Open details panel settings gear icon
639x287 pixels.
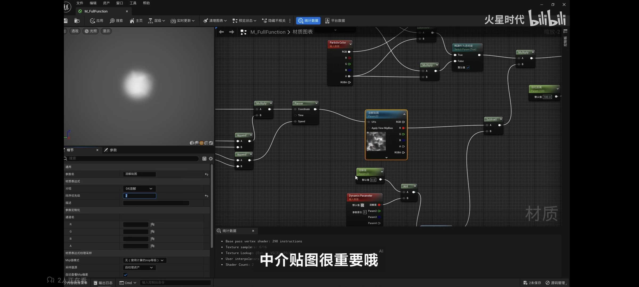tap(211, 159)
